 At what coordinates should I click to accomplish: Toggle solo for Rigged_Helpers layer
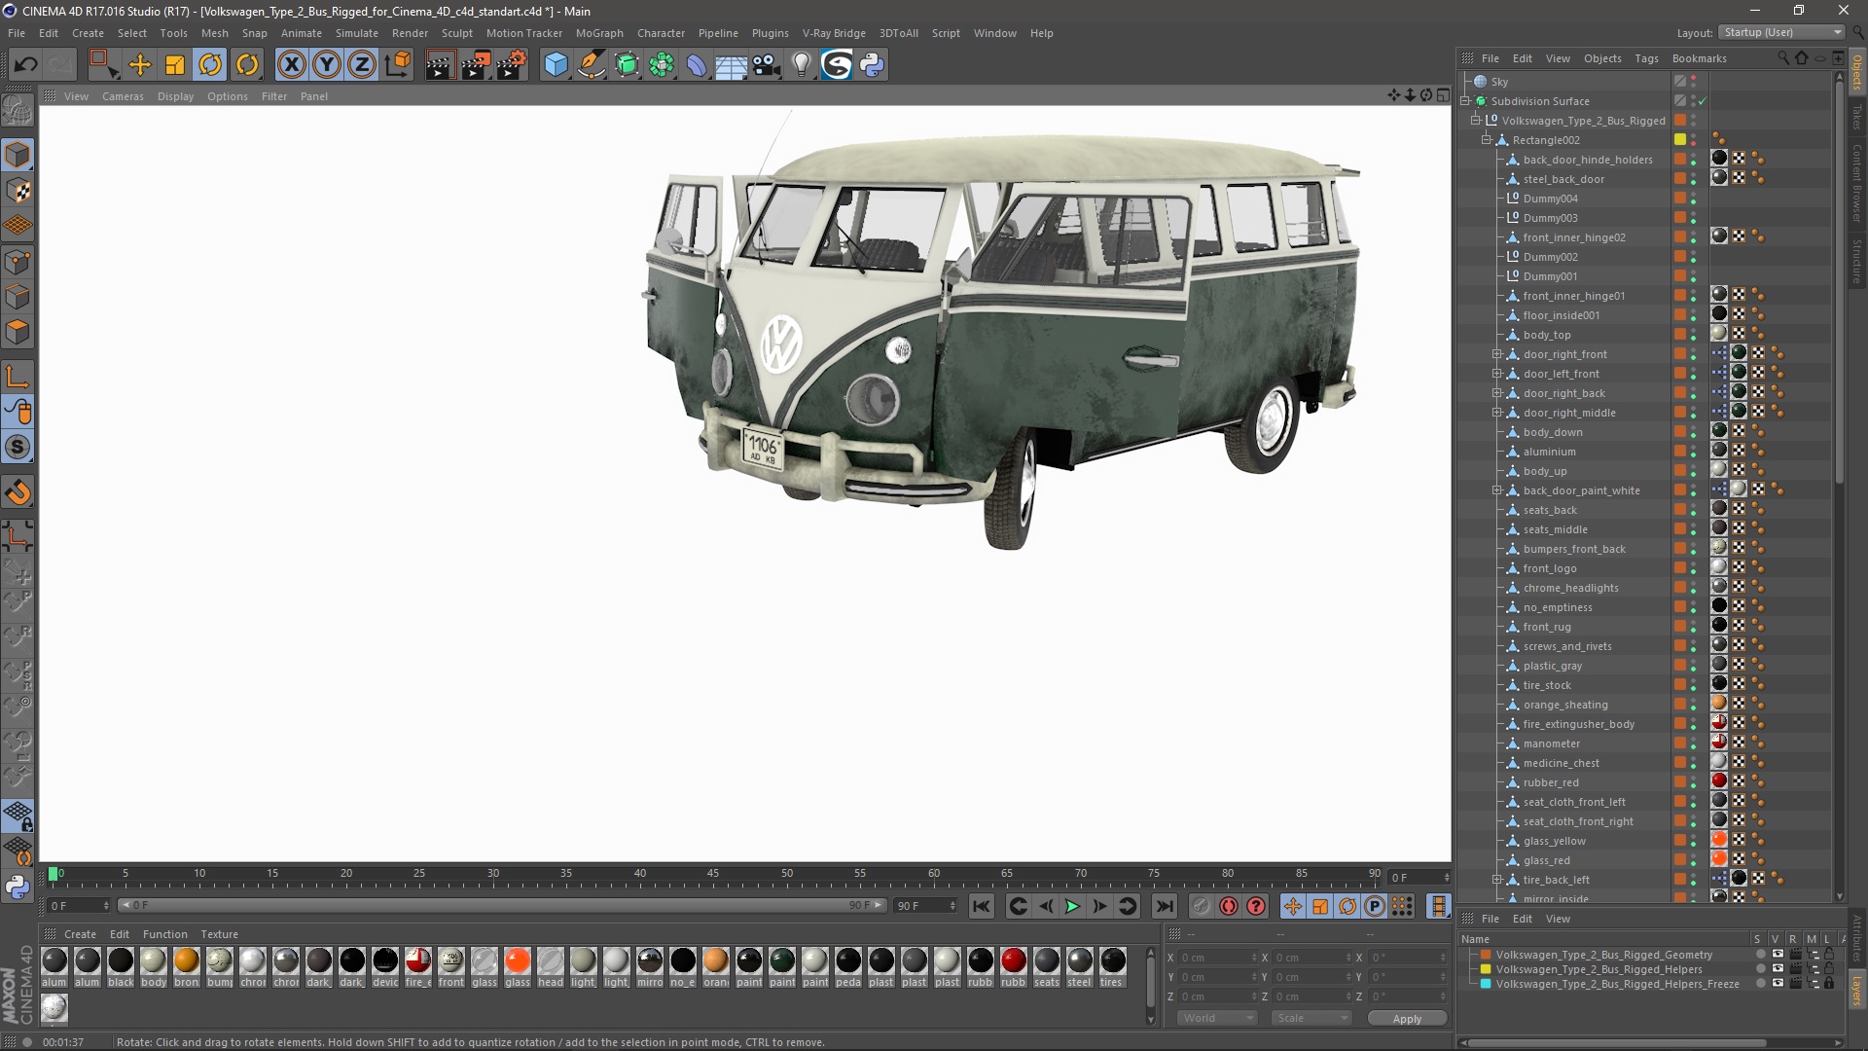coord(1760,969)
